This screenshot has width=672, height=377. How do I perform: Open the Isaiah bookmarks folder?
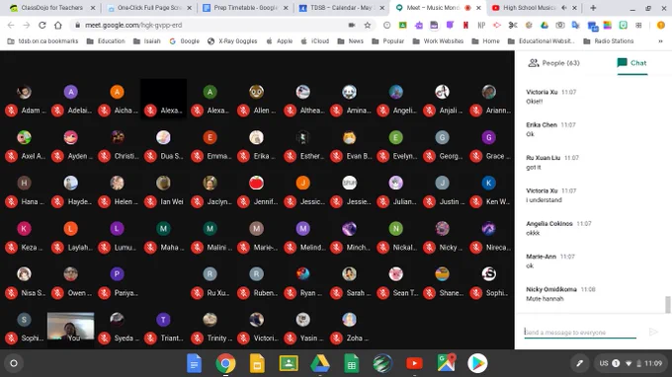pyautogui.click(x=147, y=41)
